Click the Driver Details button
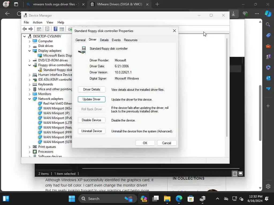Image resolution: width=274 pixels, height=205 pixels. (x=92, y=89)
